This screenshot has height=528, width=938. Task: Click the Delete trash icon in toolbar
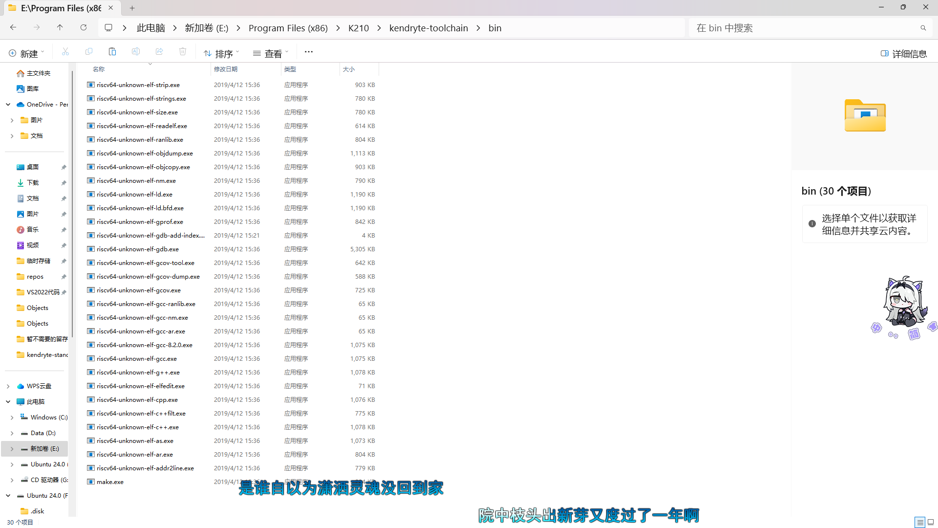pos(183,52)
